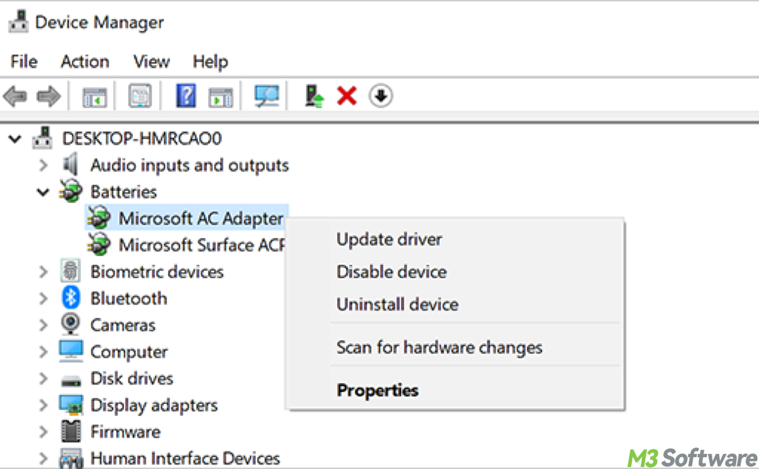Click the Show/Hide Action Pane toolbar icon

[221, 97]
